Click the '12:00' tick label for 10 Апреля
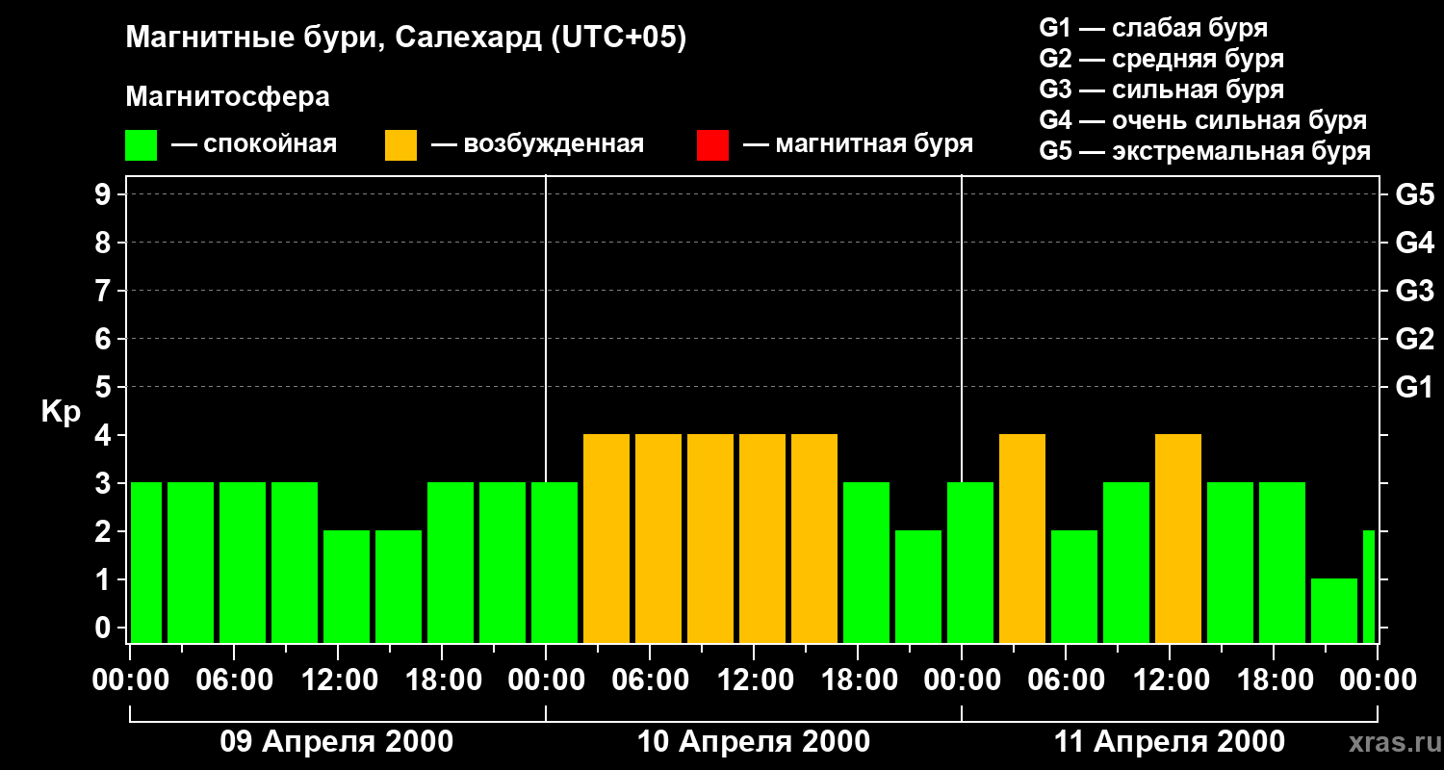 click(754, 680)
